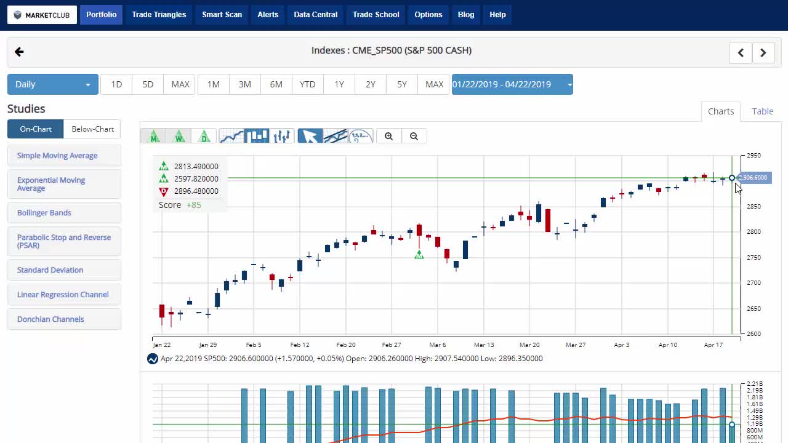Add Bollinger Bands study
Image resolution: width=788 pixels, height=443 pixels.
coord(64,213)
